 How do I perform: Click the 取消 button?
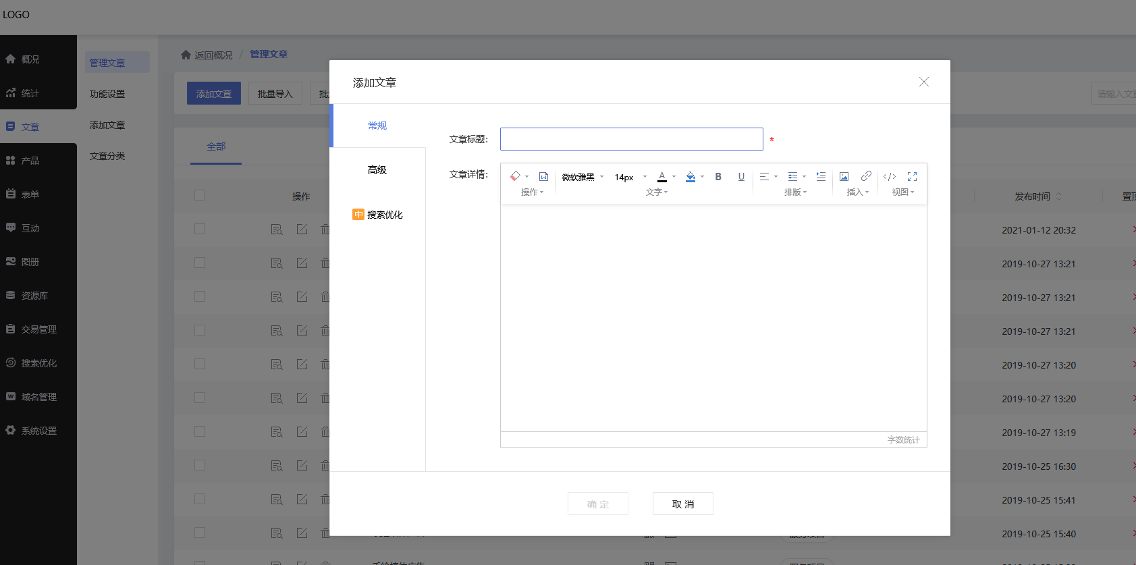click(x=682, y=504)
